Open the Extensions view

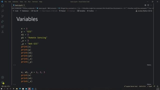[x=2, y=27]
